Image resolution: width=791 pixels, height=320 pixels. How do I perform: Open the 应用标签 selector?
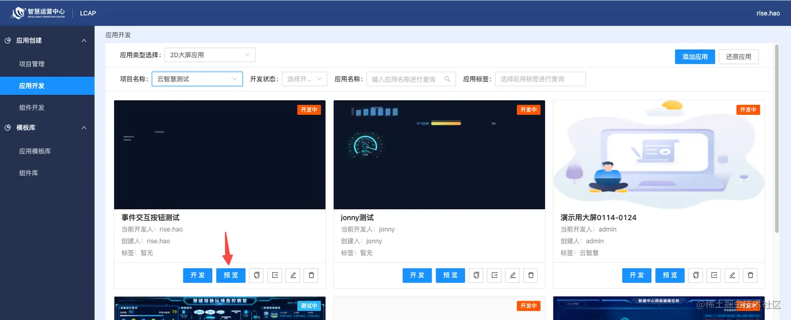(x=540, y=79)
